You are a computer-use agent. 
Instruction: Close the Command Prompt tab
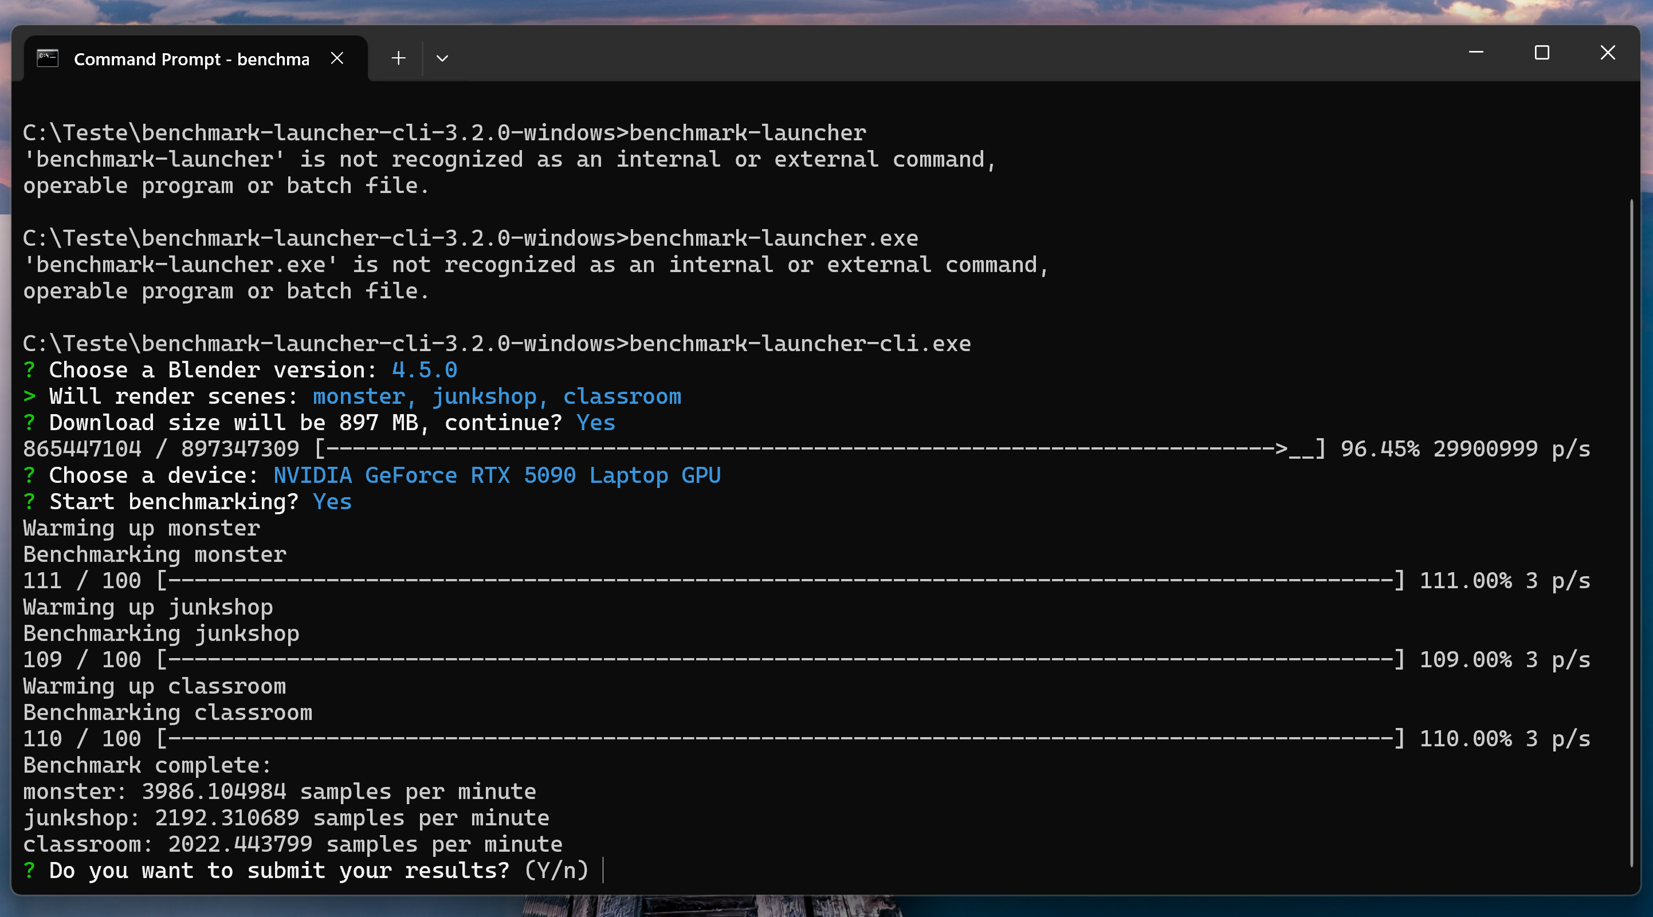click(337, 58)
